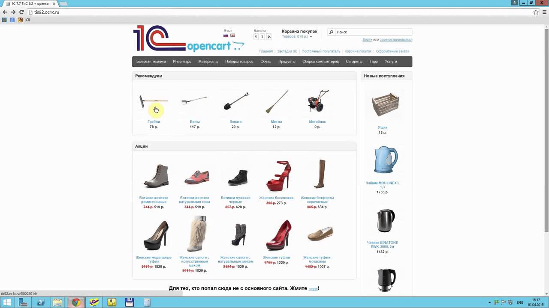
Task: Switch currency to euro
Action: click(x=256, y=37)
